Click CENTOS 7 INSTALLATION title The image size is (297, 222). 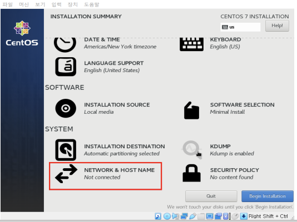tap(255, 17)
